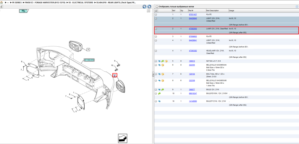299x144 pixels.
Task: Select highlighted callout 2 in diagram
Action: pos(115,76)
